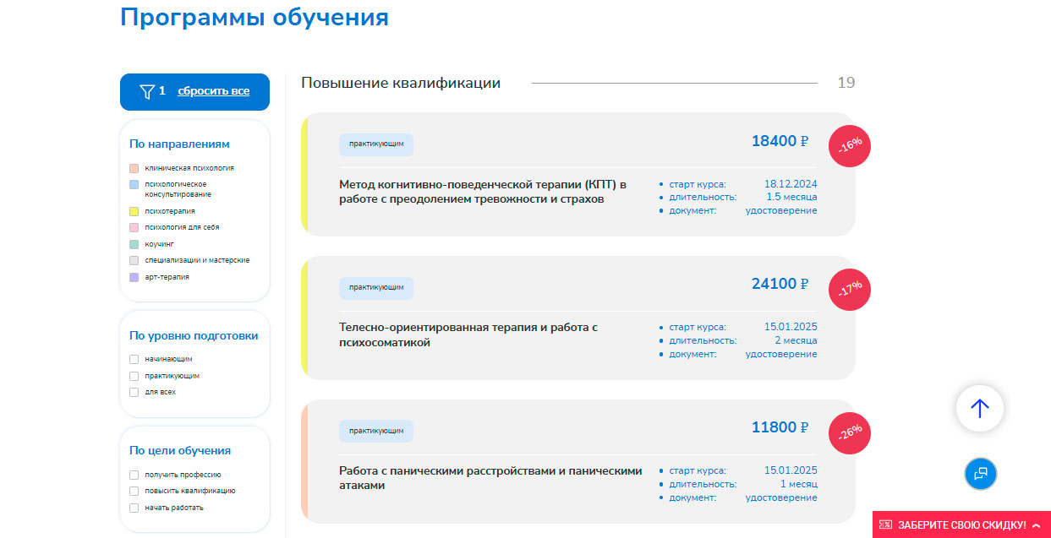This screenshot has height=538, width=1051.
Task: Click the 24100 ₽ price
Action: tap(780, 284)
